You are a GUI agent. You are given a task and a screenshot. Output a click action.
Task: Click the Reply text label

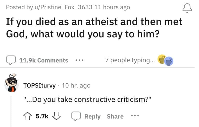click(x=92, y=116)
